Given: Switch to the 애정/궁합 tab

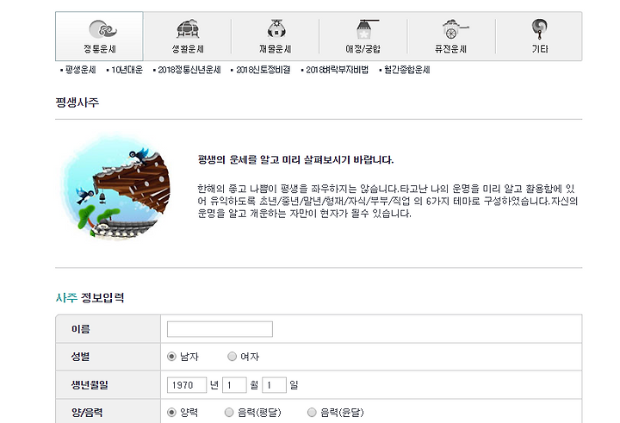Looking at the screenshot, I should tap(363, 36).
